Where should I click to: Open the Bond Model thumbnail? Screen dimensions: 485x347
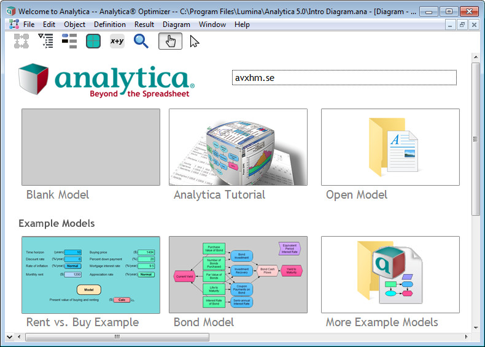click(x=238, y=275)
